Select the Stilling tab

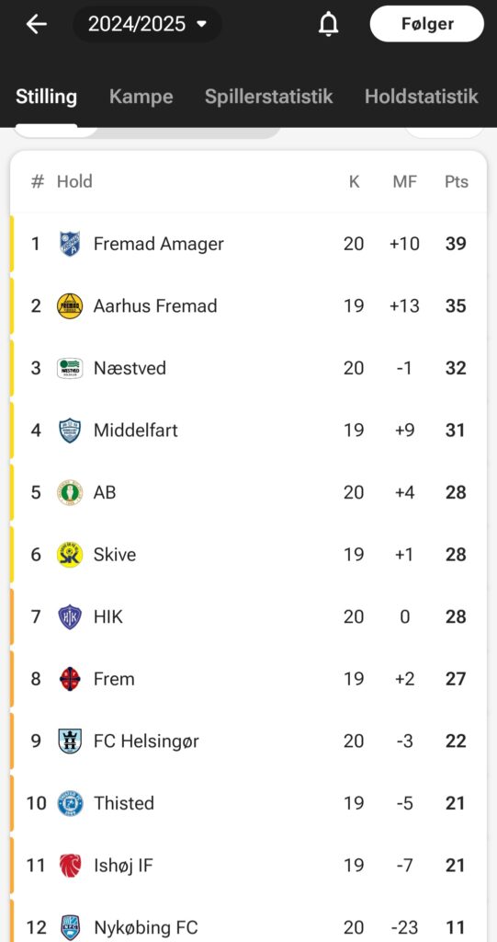[46, 96]
